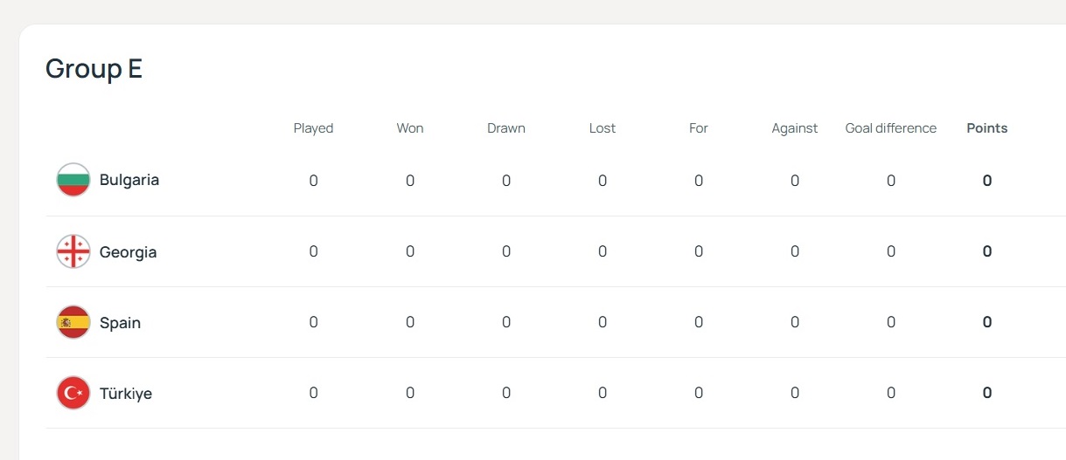Select the Drawn column header
Image resolution: width=1066 pixels, height=460 pixels.
click(506, 128)
